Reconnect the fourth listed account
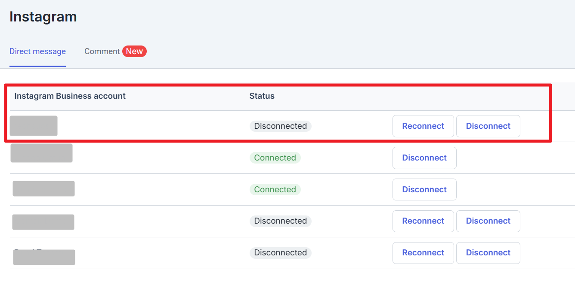The height and width of the screenshot is (291, 575). [423, 221]
